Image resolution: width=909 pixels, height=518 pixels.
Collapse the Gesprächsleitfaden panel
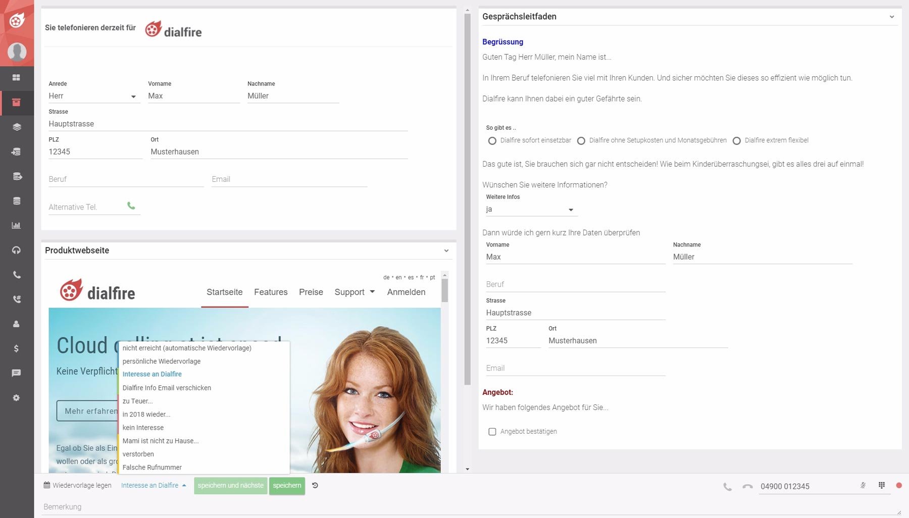click(892, 17)
